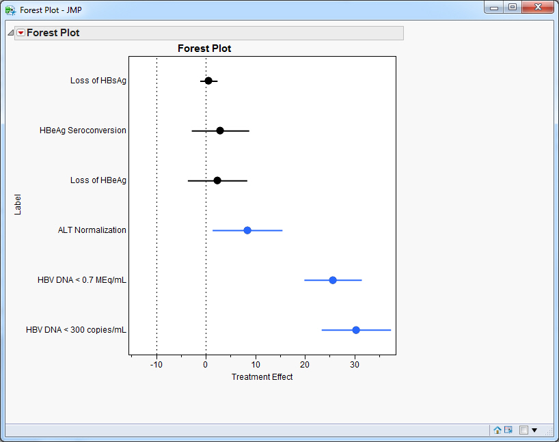Click the 'HBeAg Seroconversion' axis label
The image size is (559, 442).
coord(83,130)
